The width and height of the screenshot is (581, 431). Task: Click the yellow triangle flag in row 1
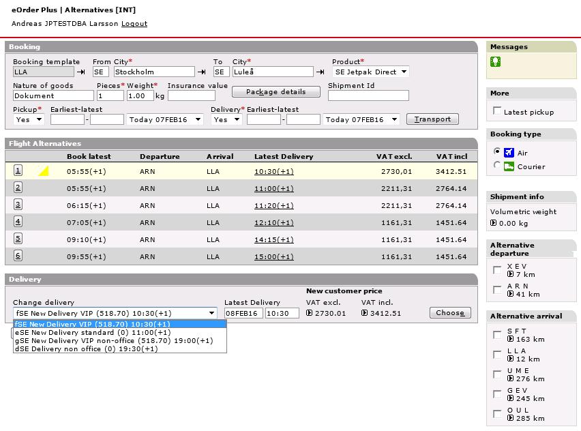tap(44, 171)
